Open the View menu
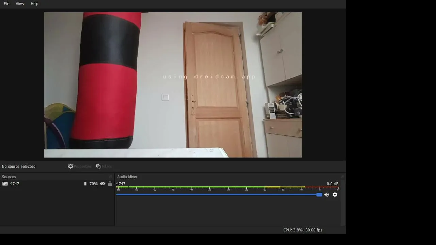Viewport: 436px width, 245px height. (20, 4)
